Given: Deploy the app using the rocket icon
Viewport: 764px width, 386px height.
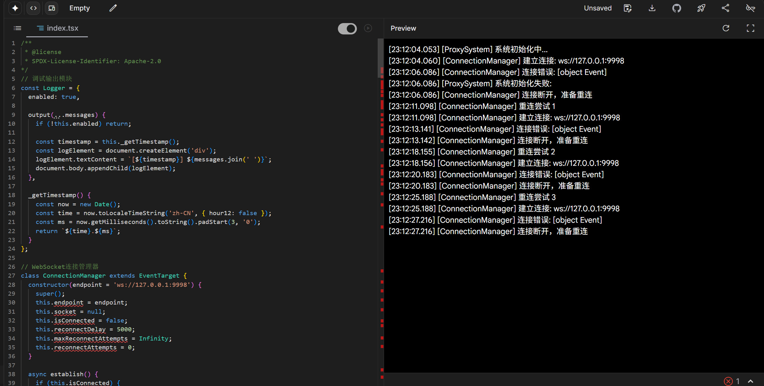Looking at the screenshot, I should point(701,8).
